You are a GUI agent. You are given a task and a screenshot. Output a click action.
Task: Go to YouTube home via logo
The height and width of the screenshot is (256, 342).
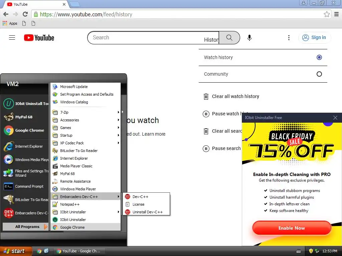coord(39,38)
